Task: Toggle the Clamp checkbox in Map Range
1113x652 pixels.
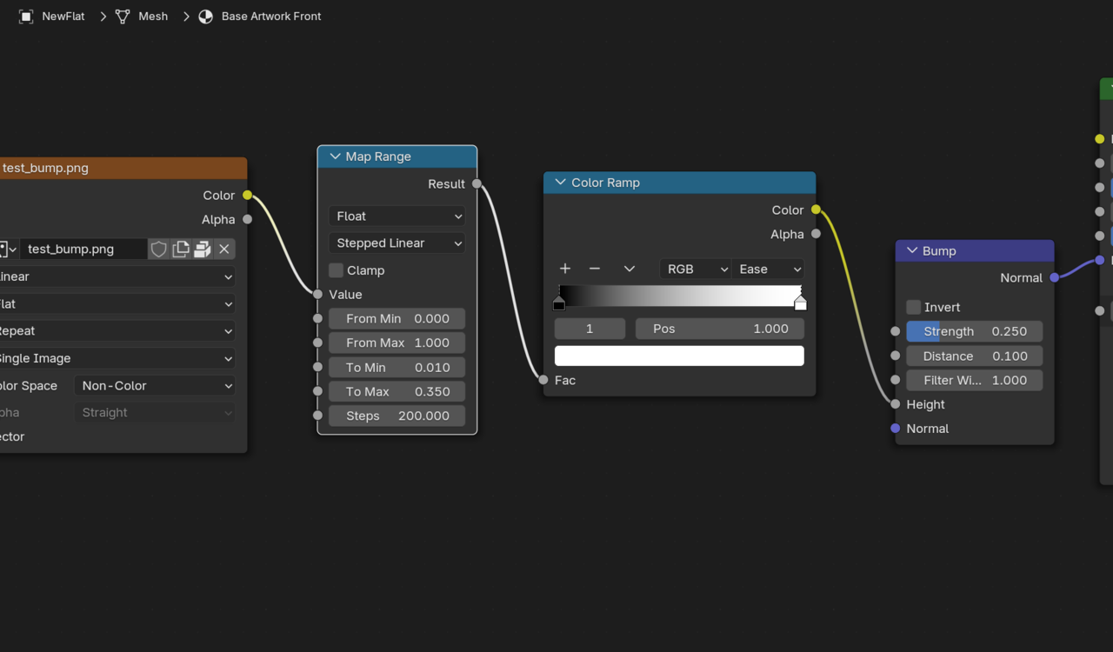Action: pos(337,270)
